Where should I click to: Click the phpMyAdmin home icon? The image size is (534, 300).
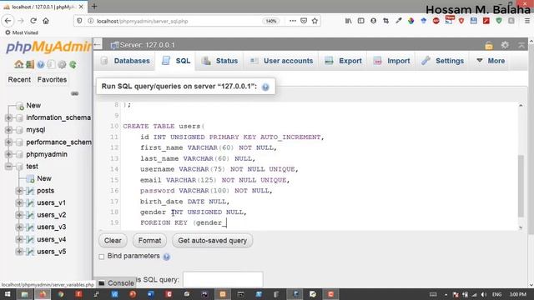[x=18, y=64]
